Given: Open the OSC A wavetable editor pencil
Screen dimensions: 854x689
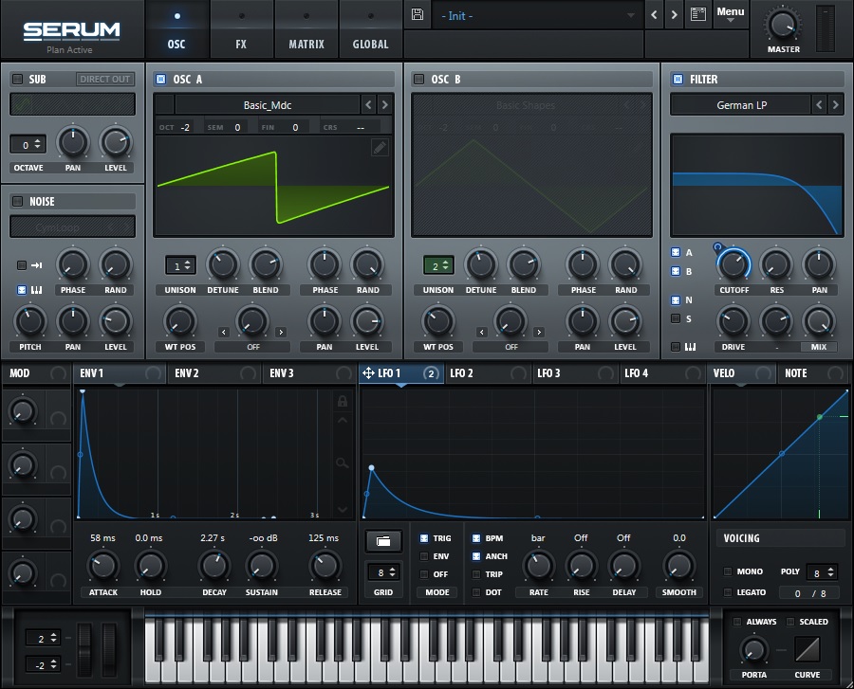Looking at the screenshot, I should (380, 147).
